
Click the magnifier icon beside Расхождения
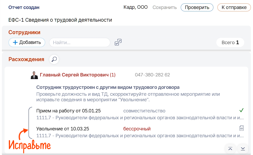(54, 59)
